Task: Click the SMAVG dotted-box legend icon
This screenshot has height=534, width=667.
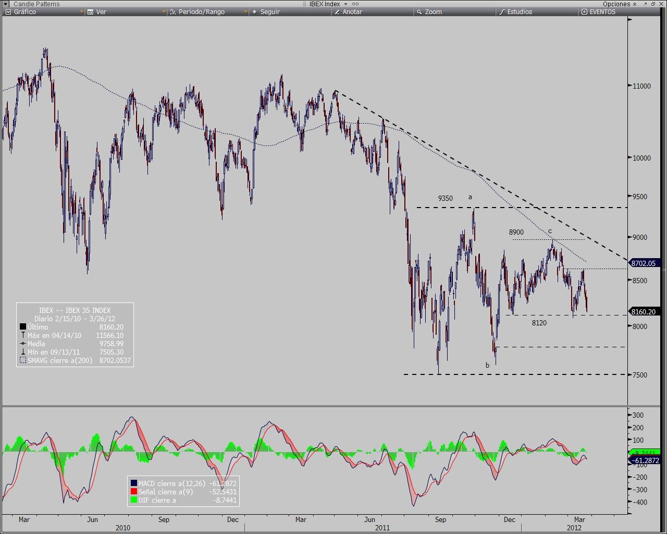Action: pos(23,360)
